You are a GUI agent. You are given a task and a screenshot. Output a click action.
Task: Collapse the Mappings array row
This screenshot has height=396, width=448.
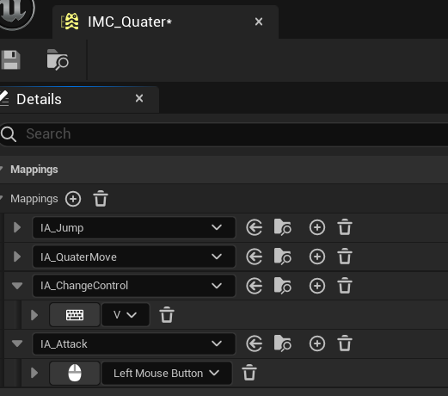tap(2, 199)
